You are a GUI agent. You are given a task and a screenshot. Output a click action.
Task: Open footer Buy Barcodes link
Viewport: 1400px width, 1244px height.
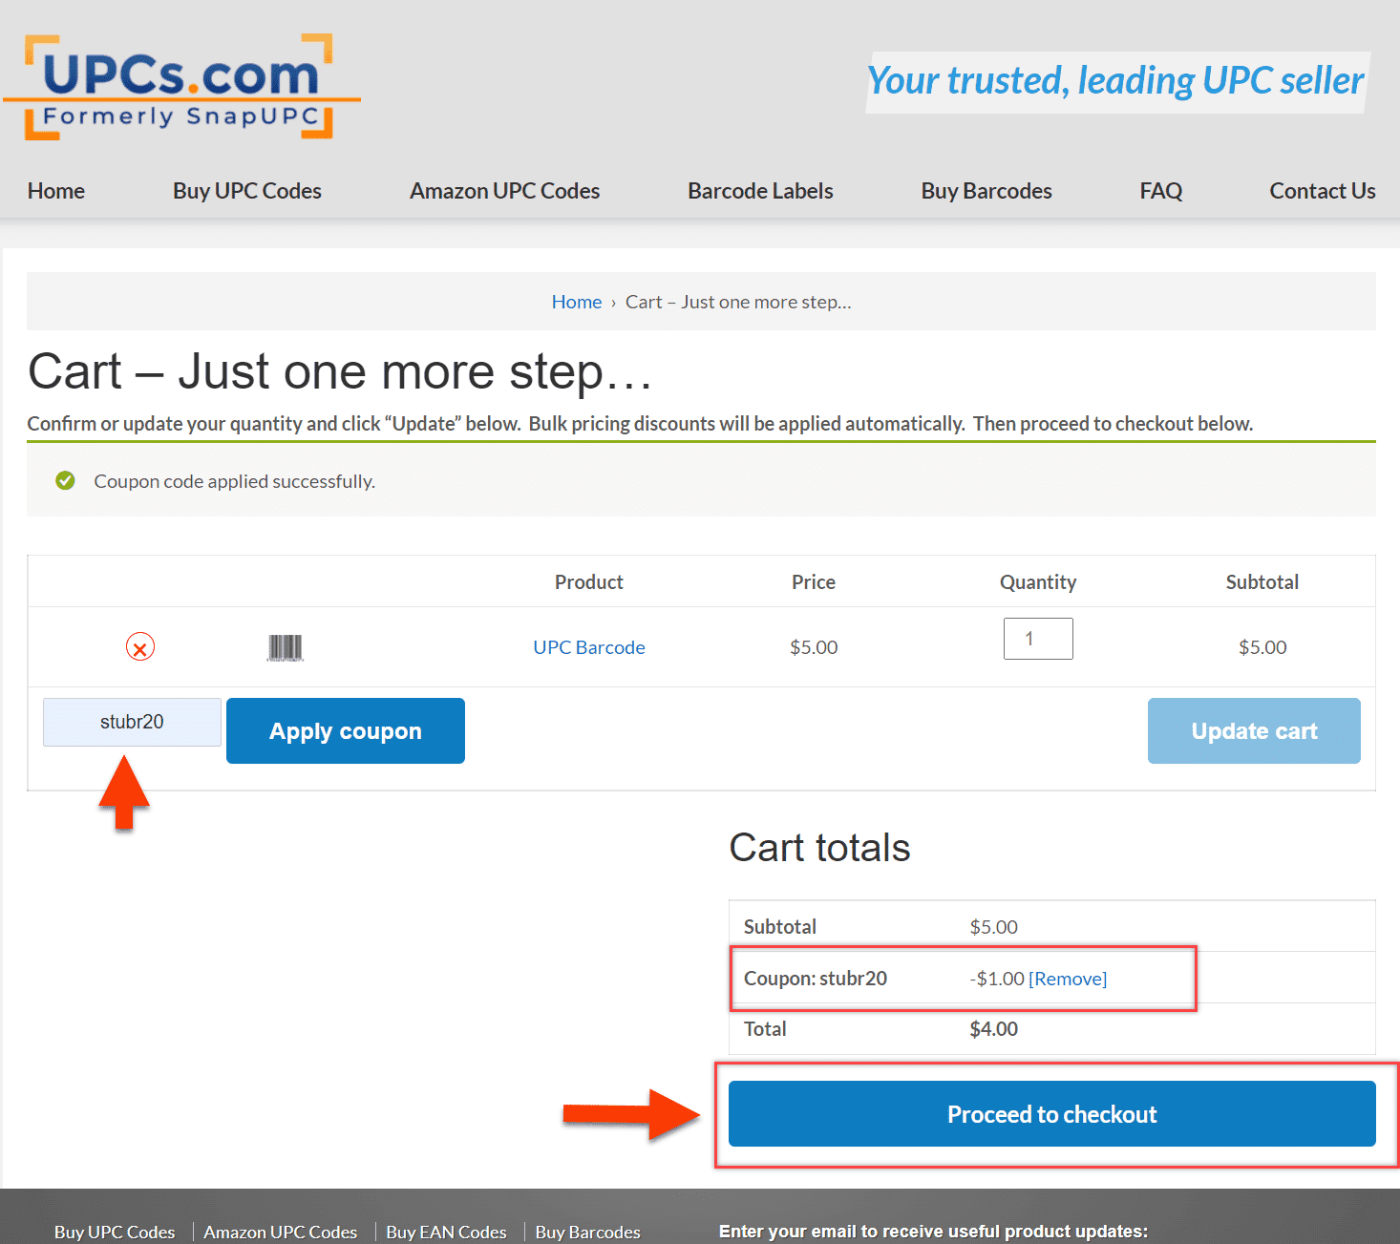[588, 1233]
